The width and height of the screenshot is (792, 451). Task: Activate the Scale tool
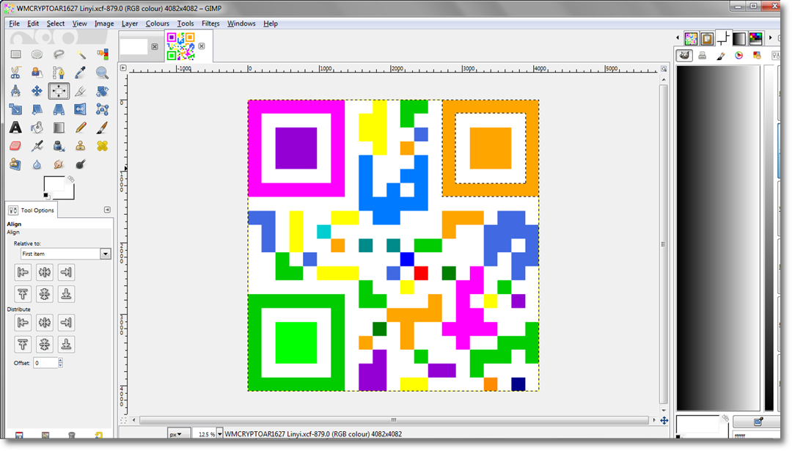pyautogui.click(x=15, y=109)
